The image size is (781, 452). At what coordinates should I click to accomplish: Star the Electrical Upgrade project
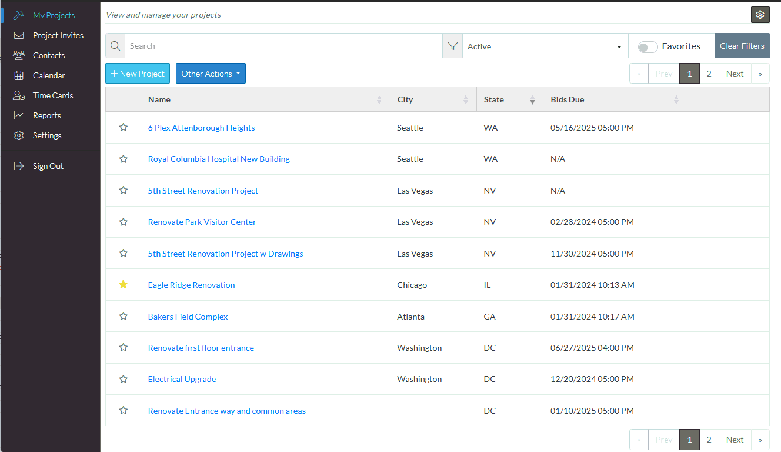point(123,379)
